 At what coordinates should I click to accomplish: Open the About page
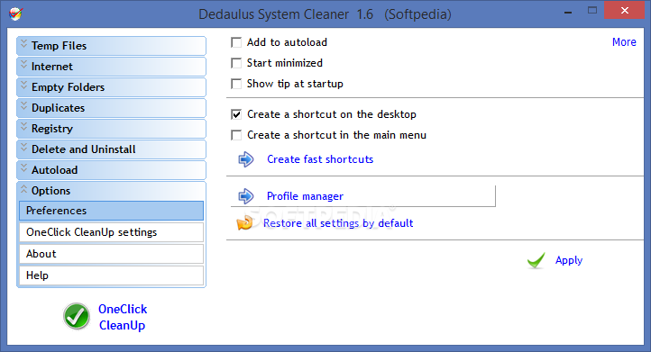[x=111, y=254]
